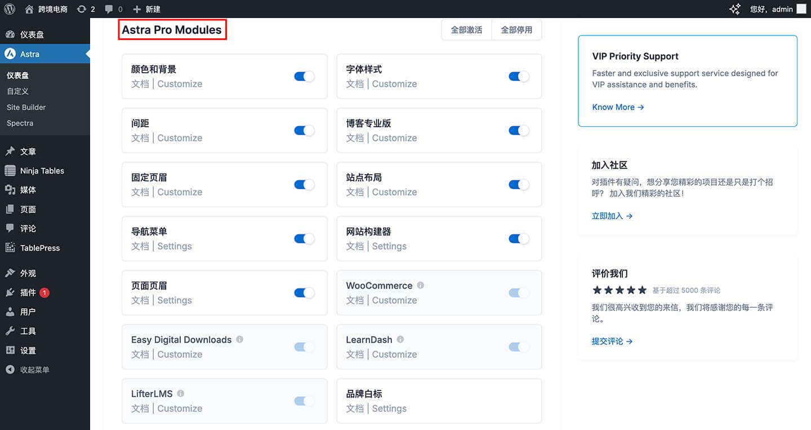This screenshot has width=811, height=430.
Task: Click the 用户 user icon
Action: click(10, 312)
